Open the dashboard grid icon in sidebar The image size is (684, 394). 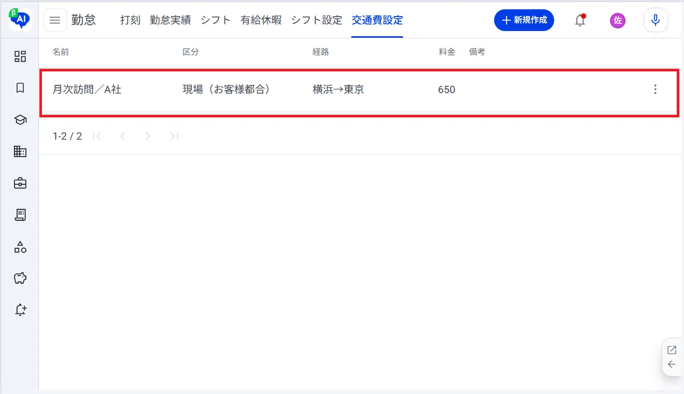click(20, 56)
